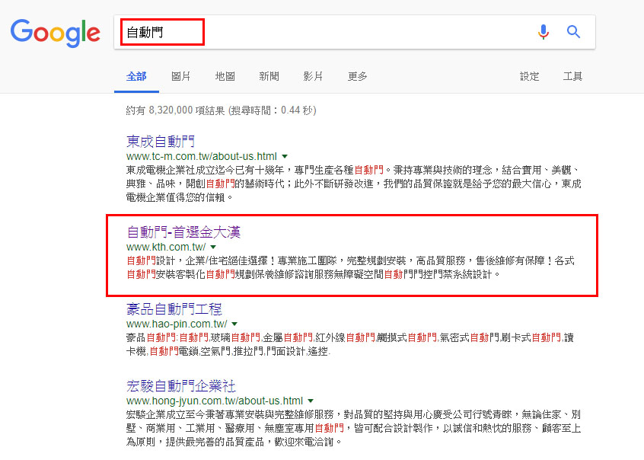Screen dimensions: 644x460
Task: Open the 東成自動門 result link
Action: click(x=160, y=142)
